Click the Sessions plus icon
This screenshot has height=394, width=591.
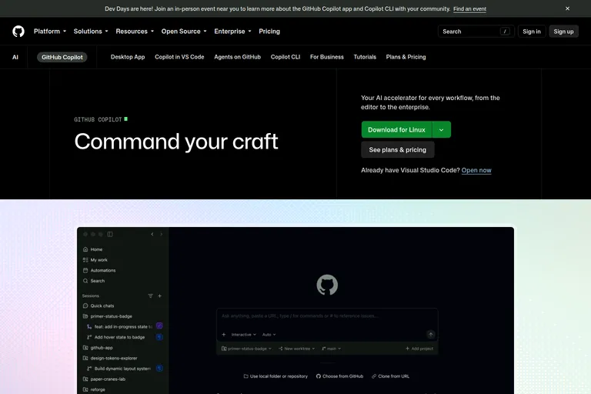click(160, 296)
